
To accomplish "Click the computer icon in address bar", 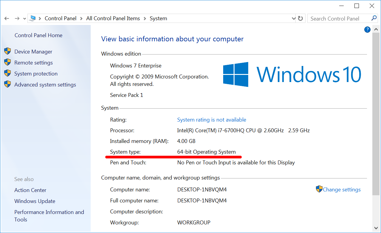I will tap(32, 18).
